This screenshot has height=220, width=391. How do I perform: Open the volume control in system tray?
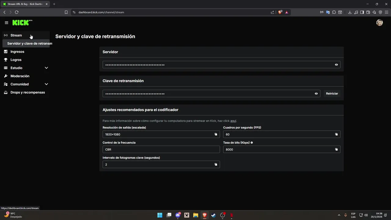pyautogui.click(x=366, y=215)
